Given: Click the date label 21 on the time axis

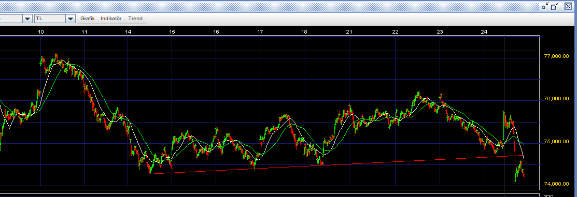Looking at the screenshot, I should pos(349,32).
